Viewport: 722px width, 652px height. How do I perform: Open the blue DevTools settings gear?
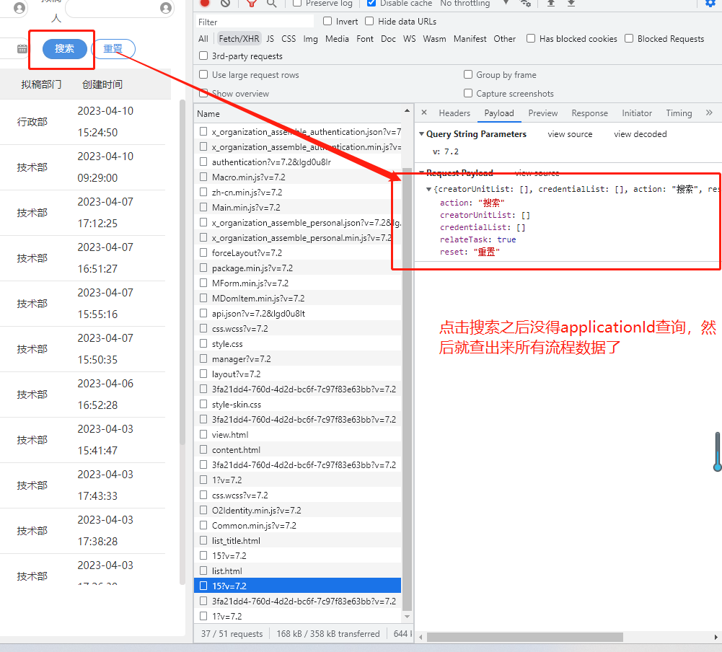tap(710, 3)
